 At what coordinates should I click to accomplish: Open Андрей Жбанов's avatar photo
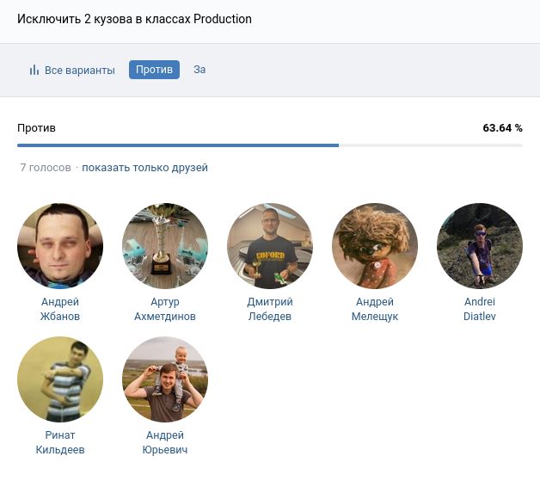(x=60, y=246)
